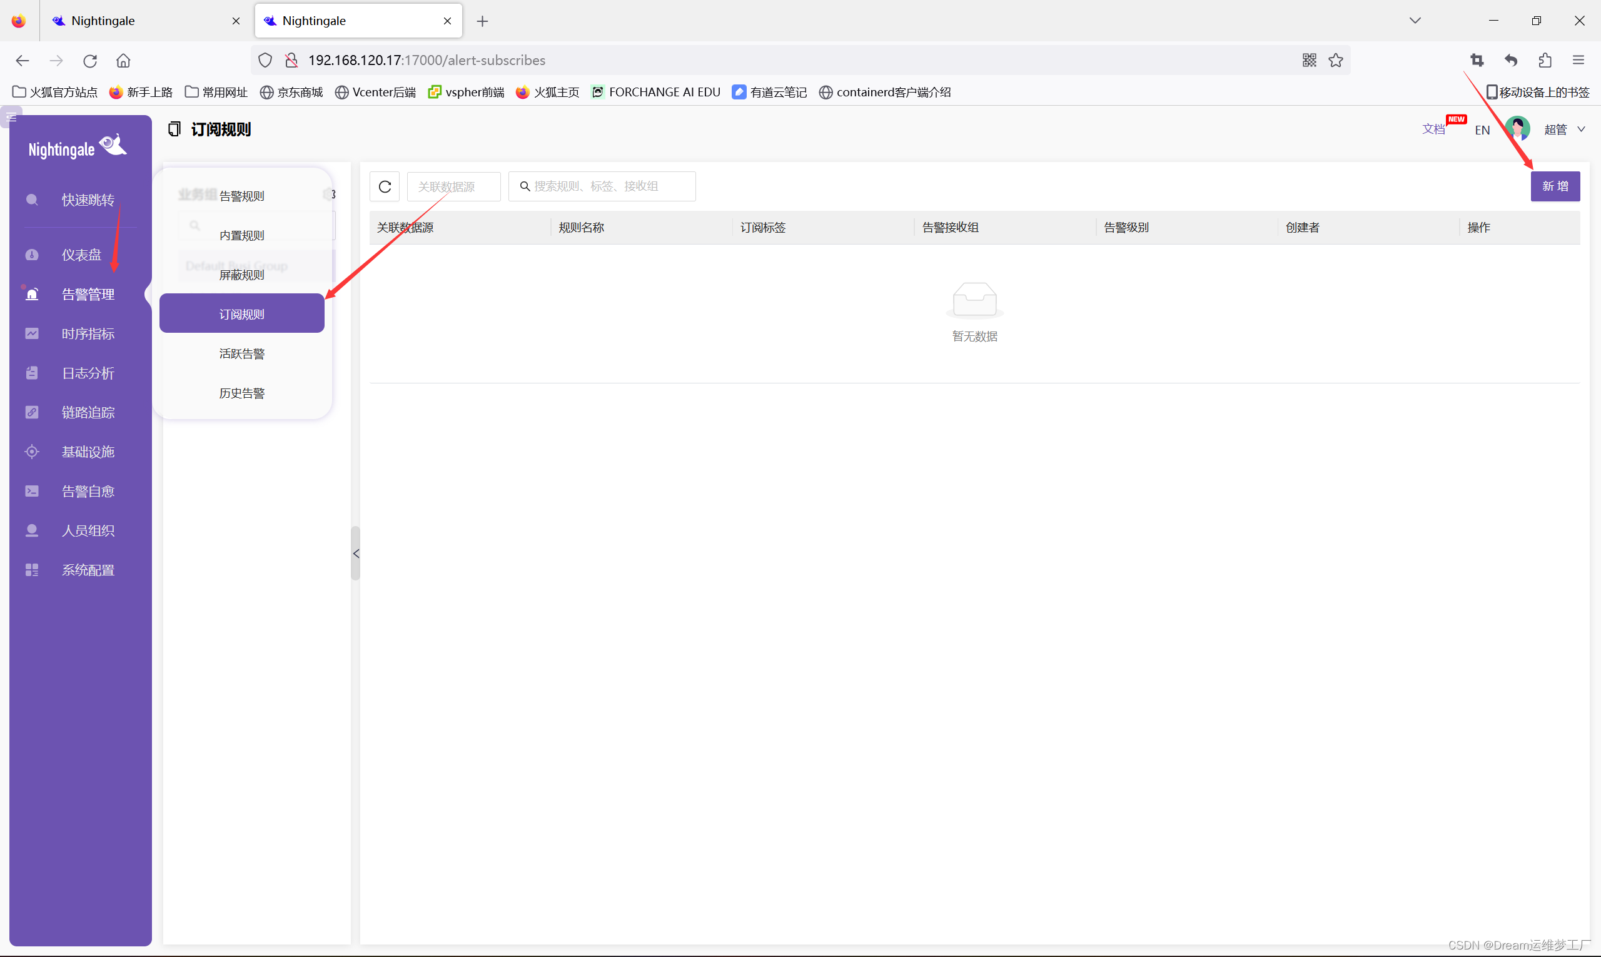Expand the 超管 user account dropdown
The height and width of the screenshot is (957, 1601).
click(1563, 129)
